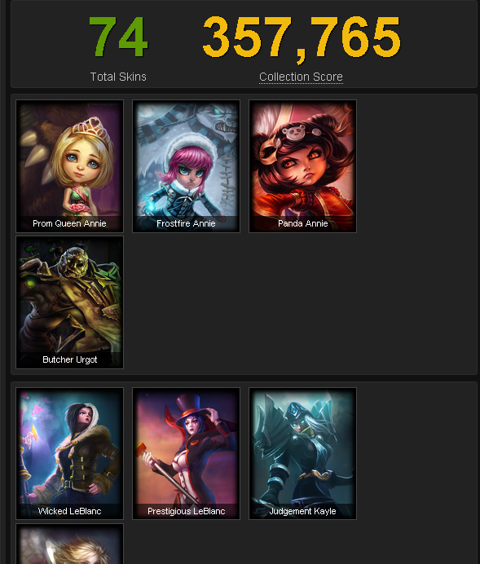Click the Wicked LeBlanc name caption
Screen dimensions: 480x564
click(x=69, y=511)
